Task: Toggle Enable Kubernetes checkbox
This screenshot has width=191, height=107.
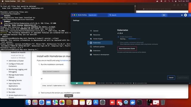Action: coord(118,37)
